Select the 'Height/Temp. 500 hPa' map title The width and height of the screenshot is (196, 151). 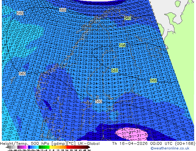click(25, 144)
